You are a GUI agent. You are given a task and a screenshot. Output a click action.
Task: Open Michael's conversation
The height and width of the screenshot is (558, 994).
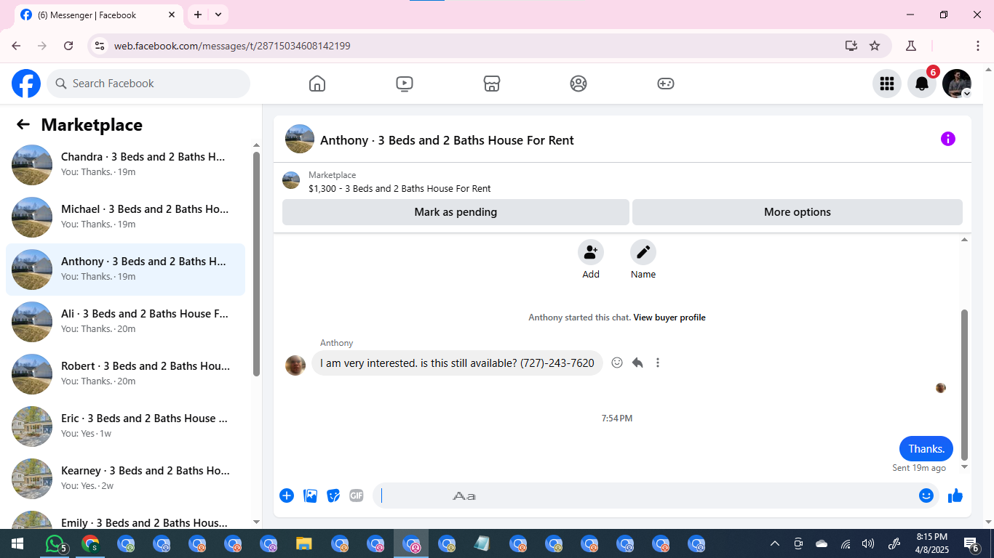tap(125, 217)
